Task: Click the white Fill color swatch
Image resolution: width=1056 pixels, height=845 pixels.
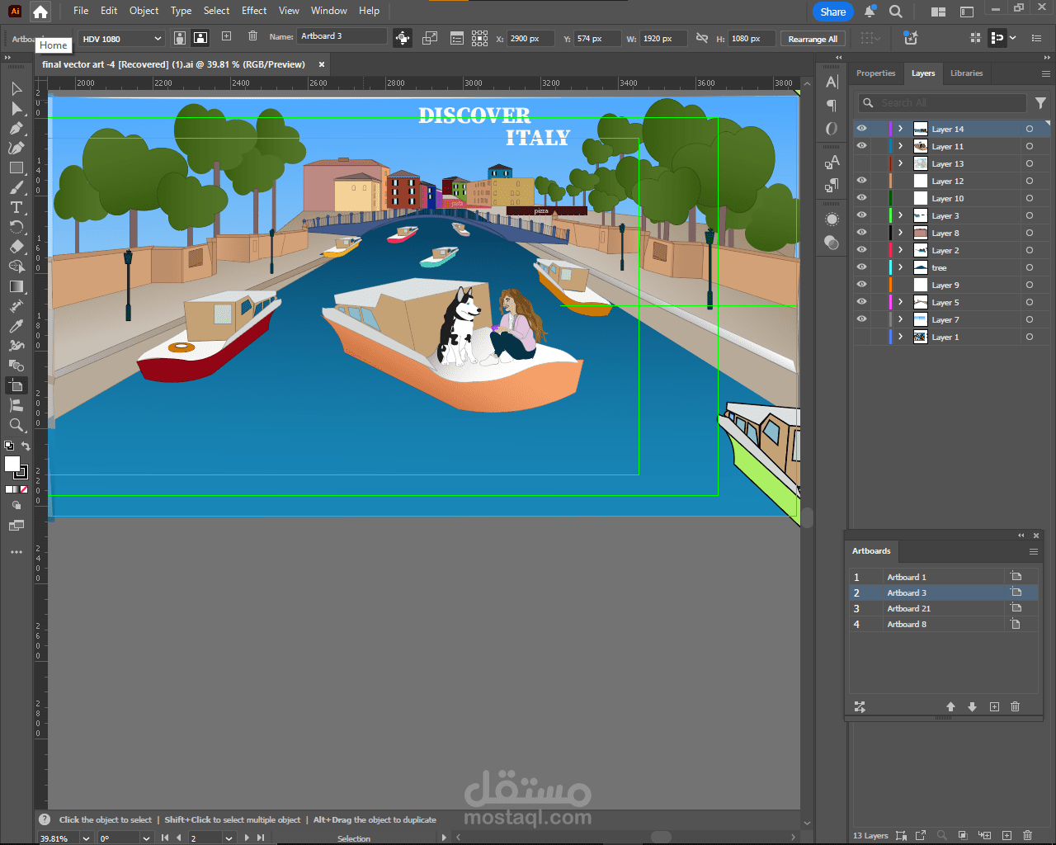Action: coord(12,464)
